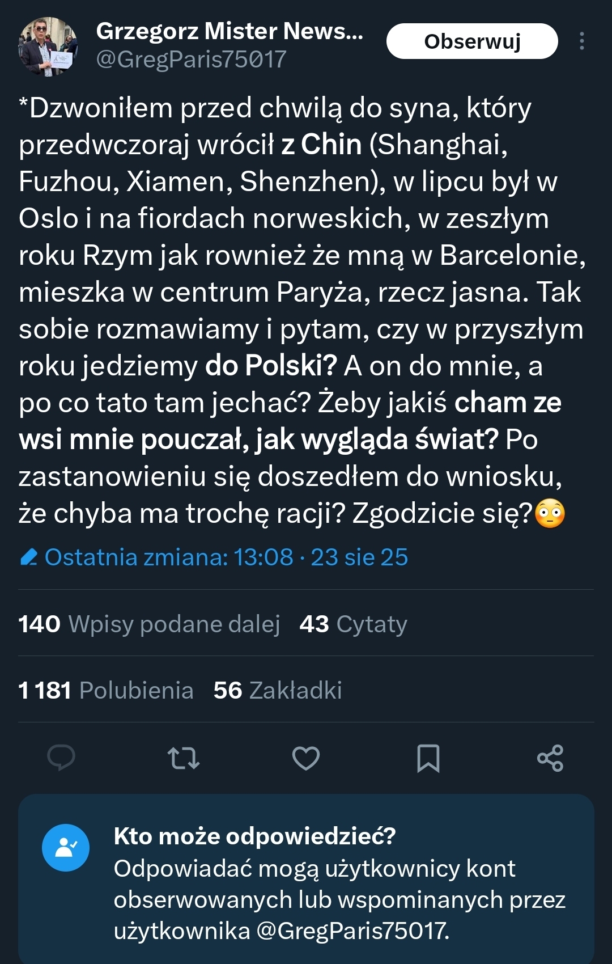Tap the repost arrows icon
Image resolution: width=612 pixels, height=964 pixels.
[x=184, y=758]
